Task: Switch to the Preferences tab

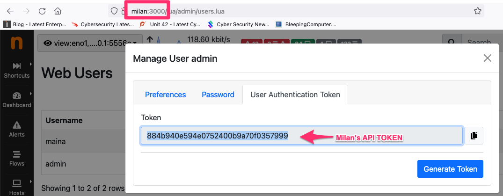Action: (165, 94)
